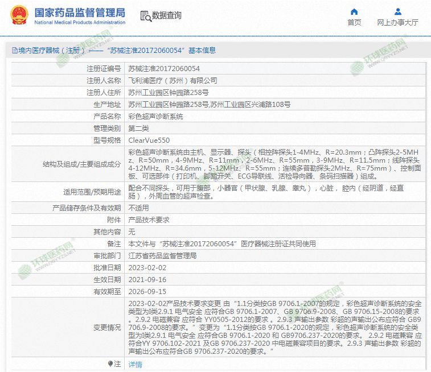The image size is (431, 372).
Task: Click the 产品技术要求 attachment value
Action: (149, 220)
